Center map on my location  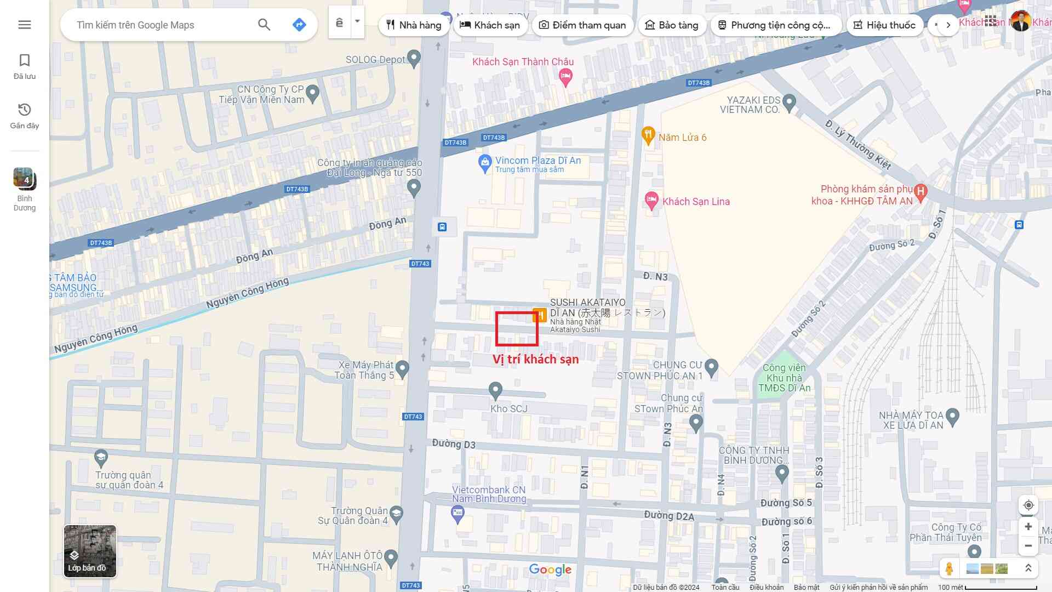1028,505
